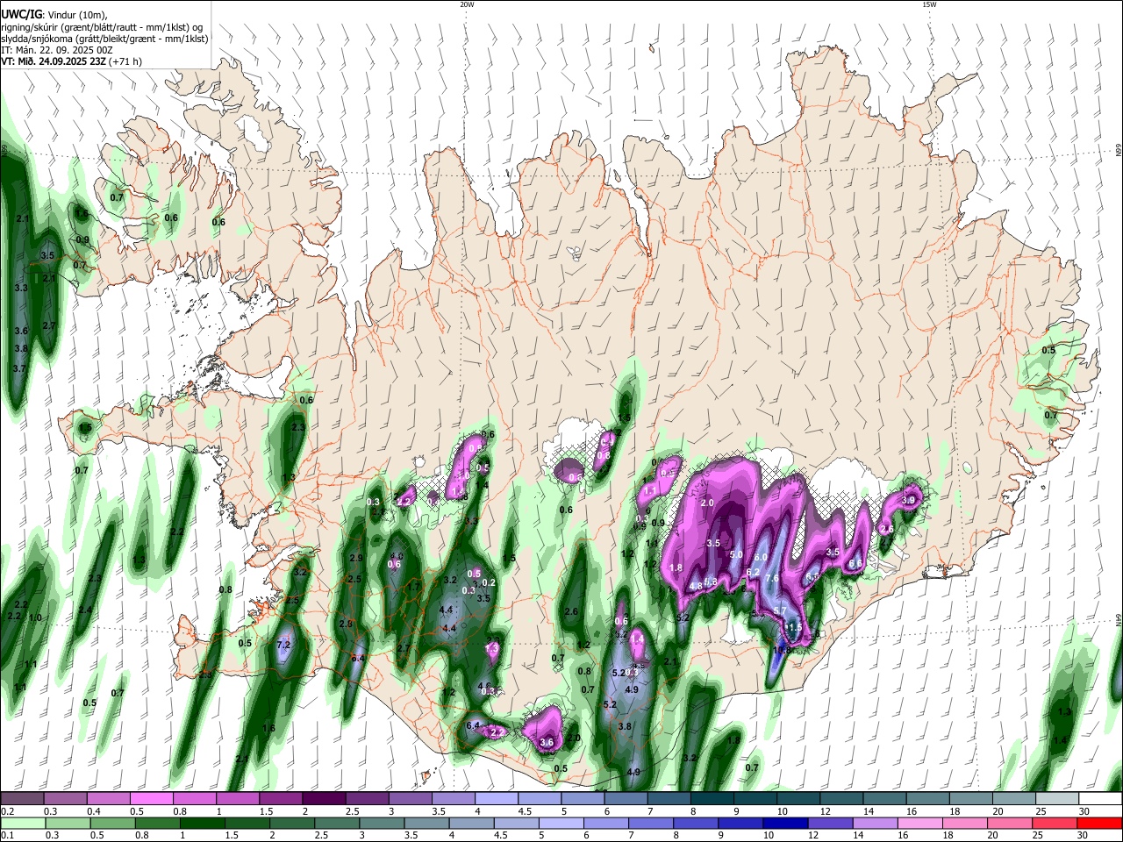Pick the rain scale swatch labeled 3

click(382, 823)
